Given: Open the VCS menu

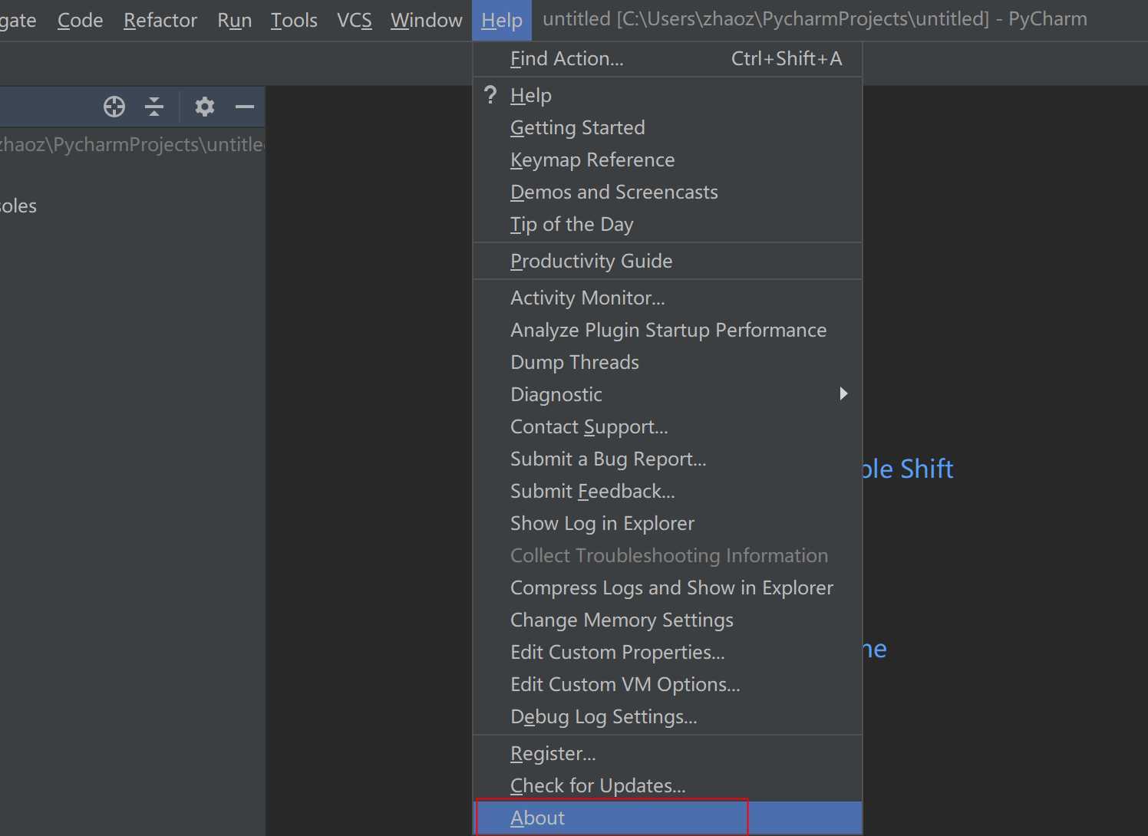Looking at the screenshot, I should tap(354, 21).
